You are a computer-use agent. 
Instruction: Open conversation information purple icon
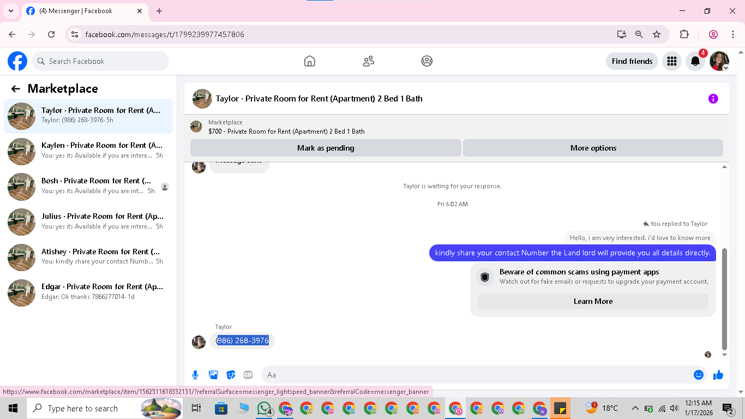tap(713, 99)
